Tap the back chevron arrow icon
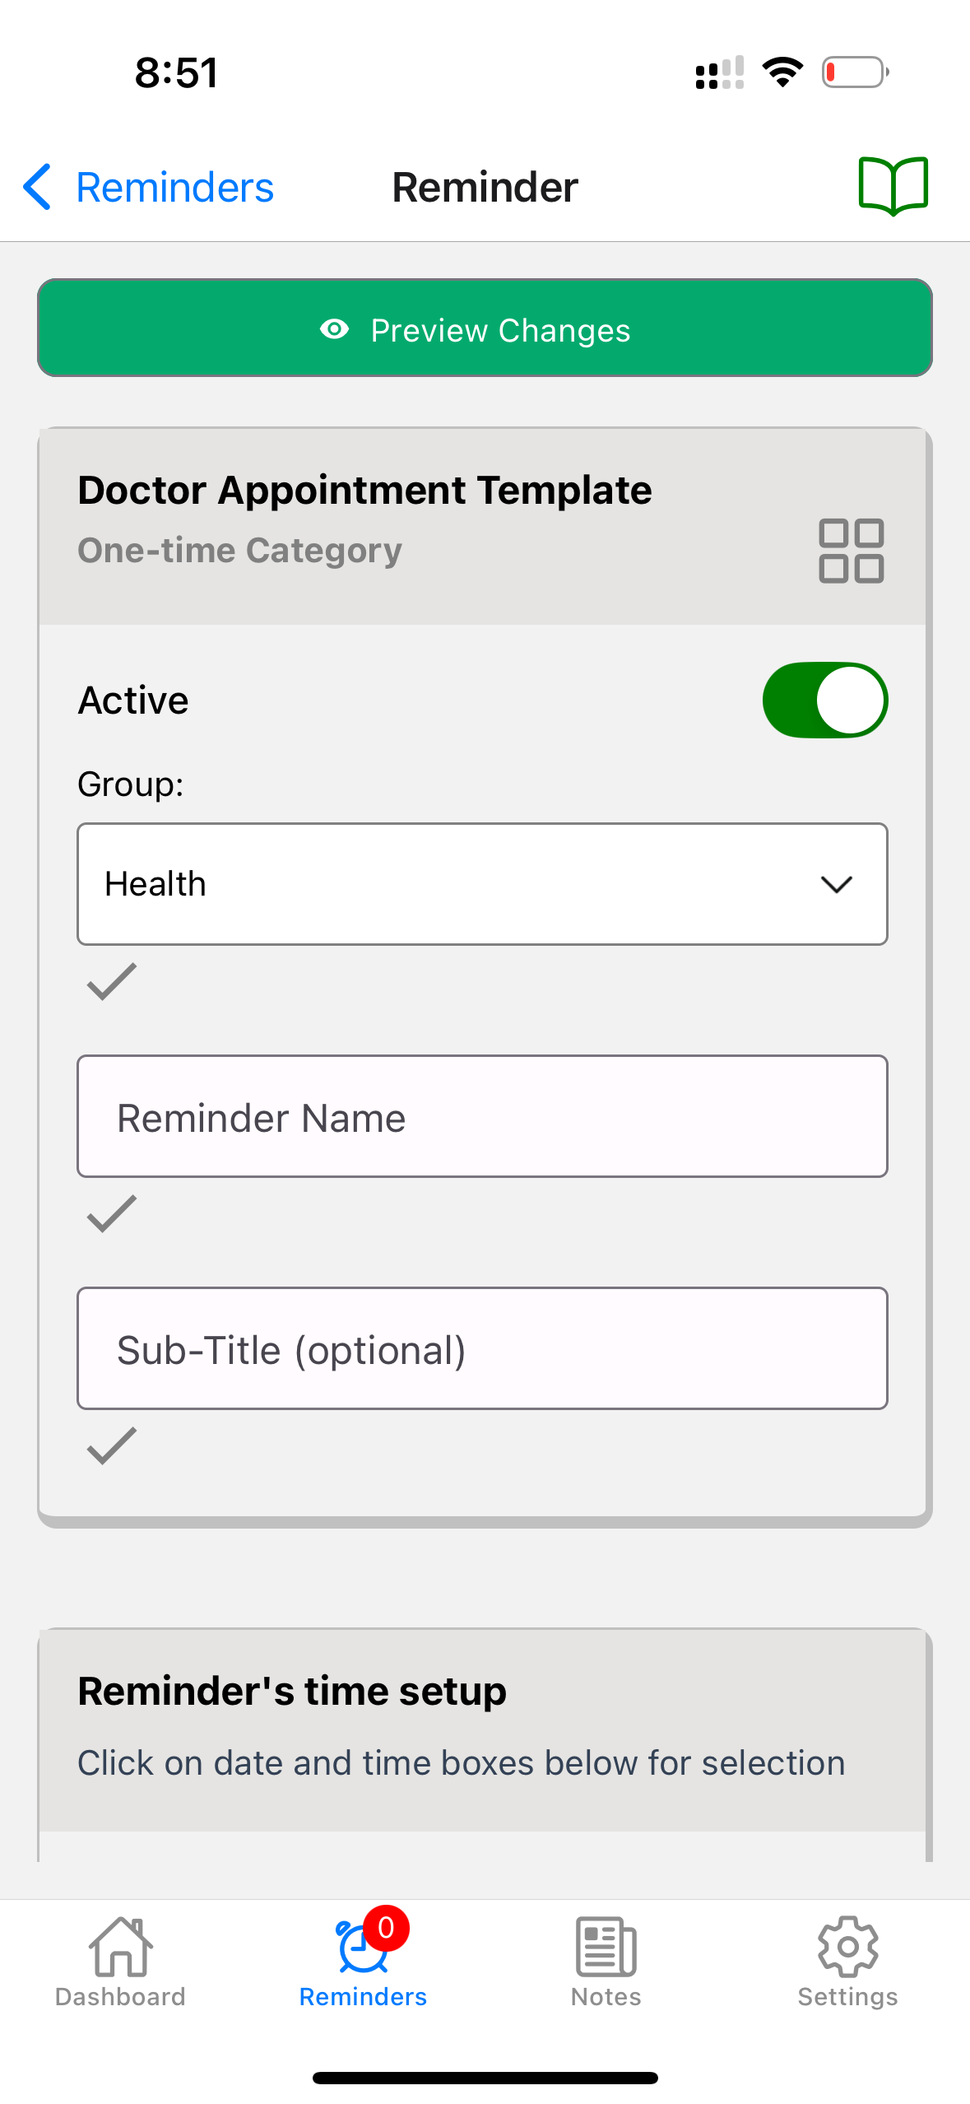 tap(38, 187)
